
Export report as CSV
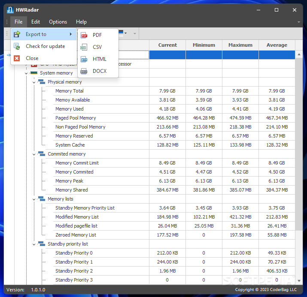pyautogui.click(x=98, y=47)
